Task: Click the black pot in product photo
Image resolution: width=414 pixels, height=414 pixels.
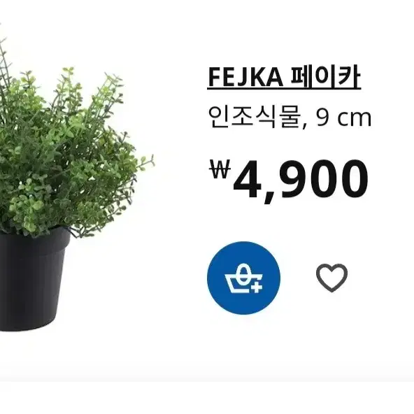Action: [x=33, y=280]
